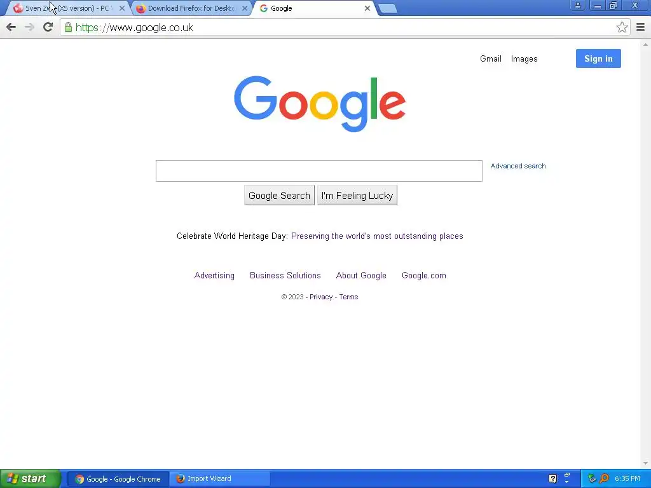Screen dimensions: 651x488
Task: Open About Google link
Action: point(361,276)
